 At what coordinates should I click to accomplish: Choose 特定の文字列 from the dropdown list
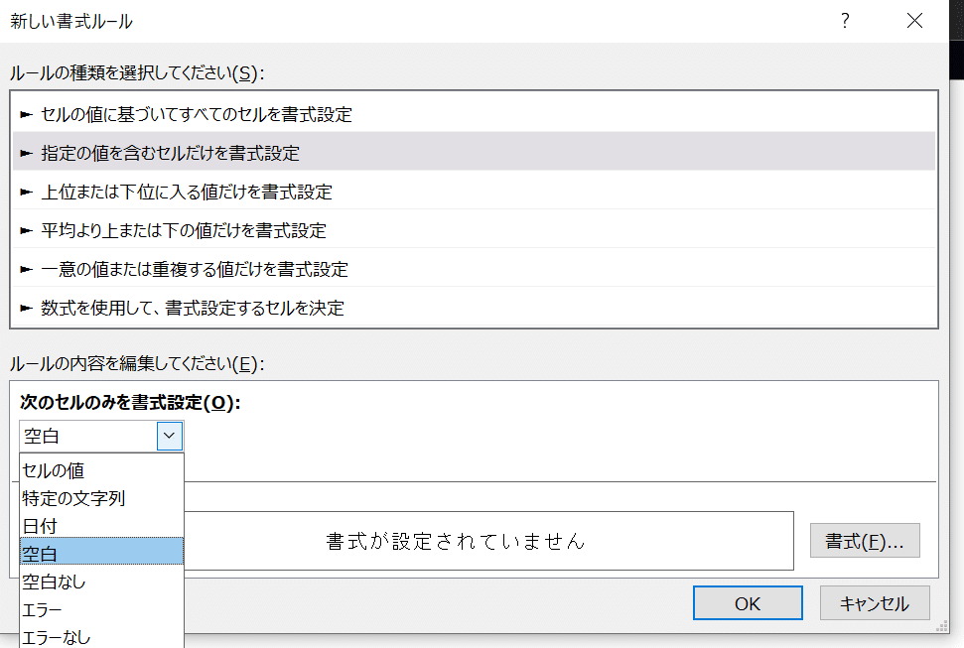click(101, 498)
